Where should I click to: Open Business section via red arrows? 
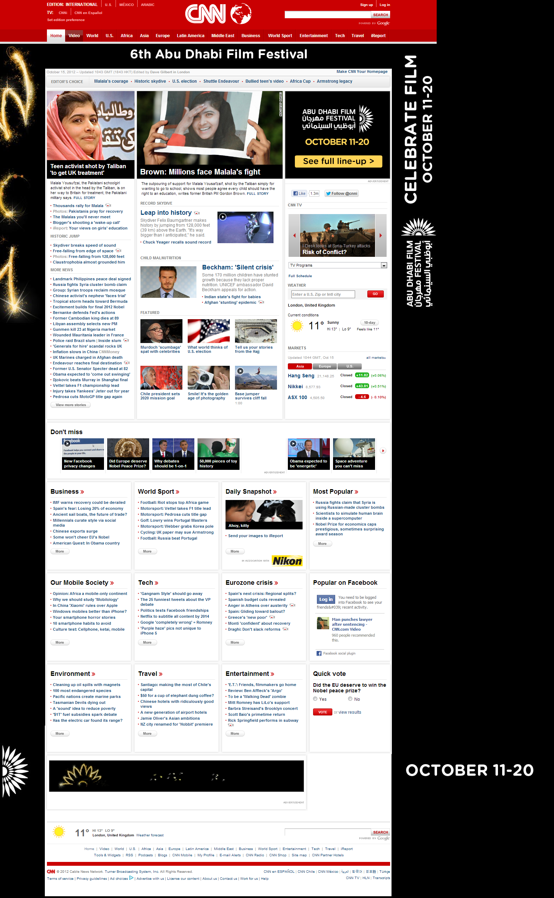pos(82,492)
